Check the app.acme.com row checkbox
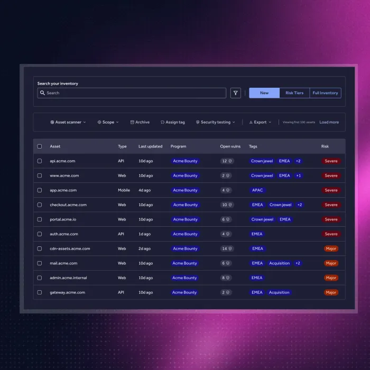Screen dimensions: 370x370 coord(40,190)
